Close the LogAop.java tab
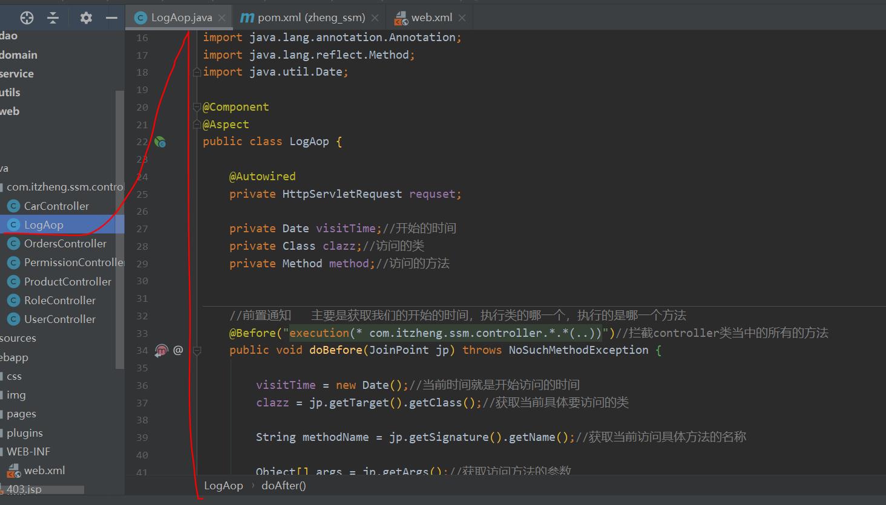The image size is (886, 505). (221, 18)
